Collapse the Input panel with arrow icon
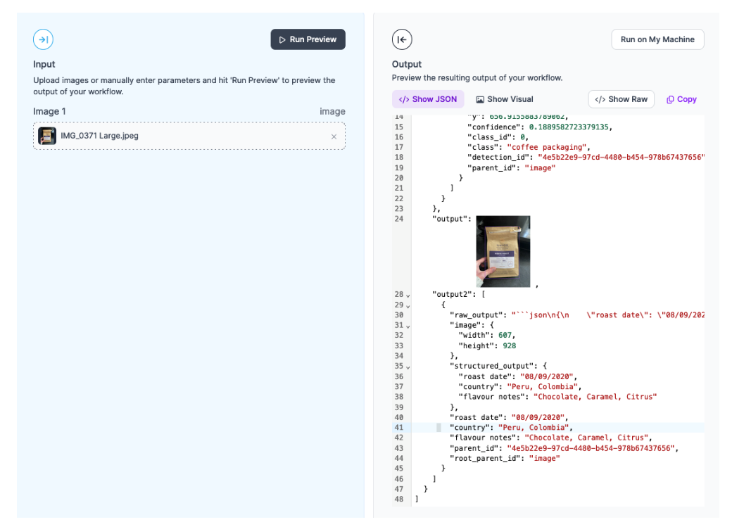 point(43,39)
